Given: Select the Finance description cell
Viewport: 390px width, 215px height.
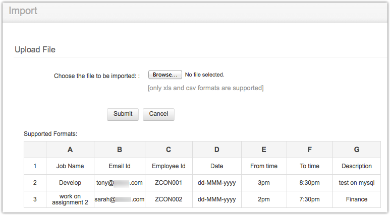Looking at the screenshot, I should pos(356,199).
